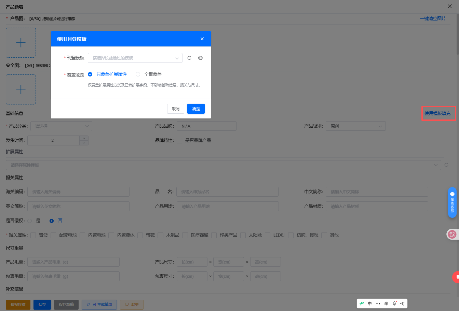Focus the 海关编码 input field
This screenshot has width=459, height=311.
pos(78,192)
